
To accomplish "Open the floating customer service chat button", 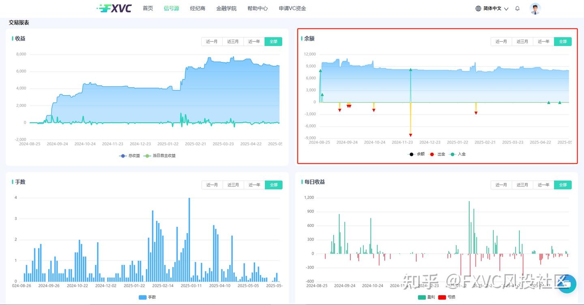I will [x=567, y=284].
